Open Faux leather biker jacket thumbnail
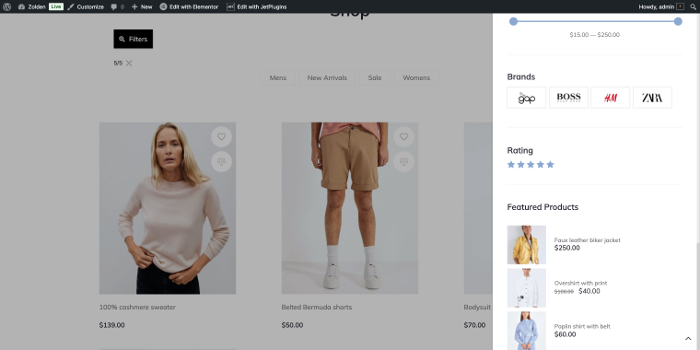 pos(526,245)
